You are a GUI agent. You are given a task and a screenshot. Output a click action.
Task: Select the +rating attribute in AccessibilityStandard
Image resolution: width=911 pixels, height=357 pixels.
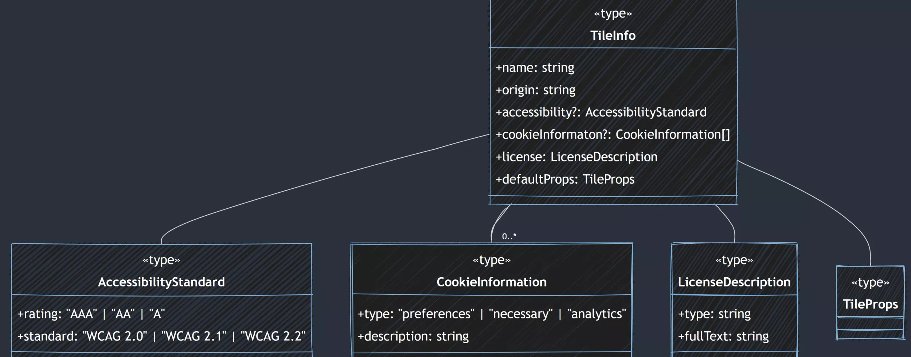coord(91,314)
